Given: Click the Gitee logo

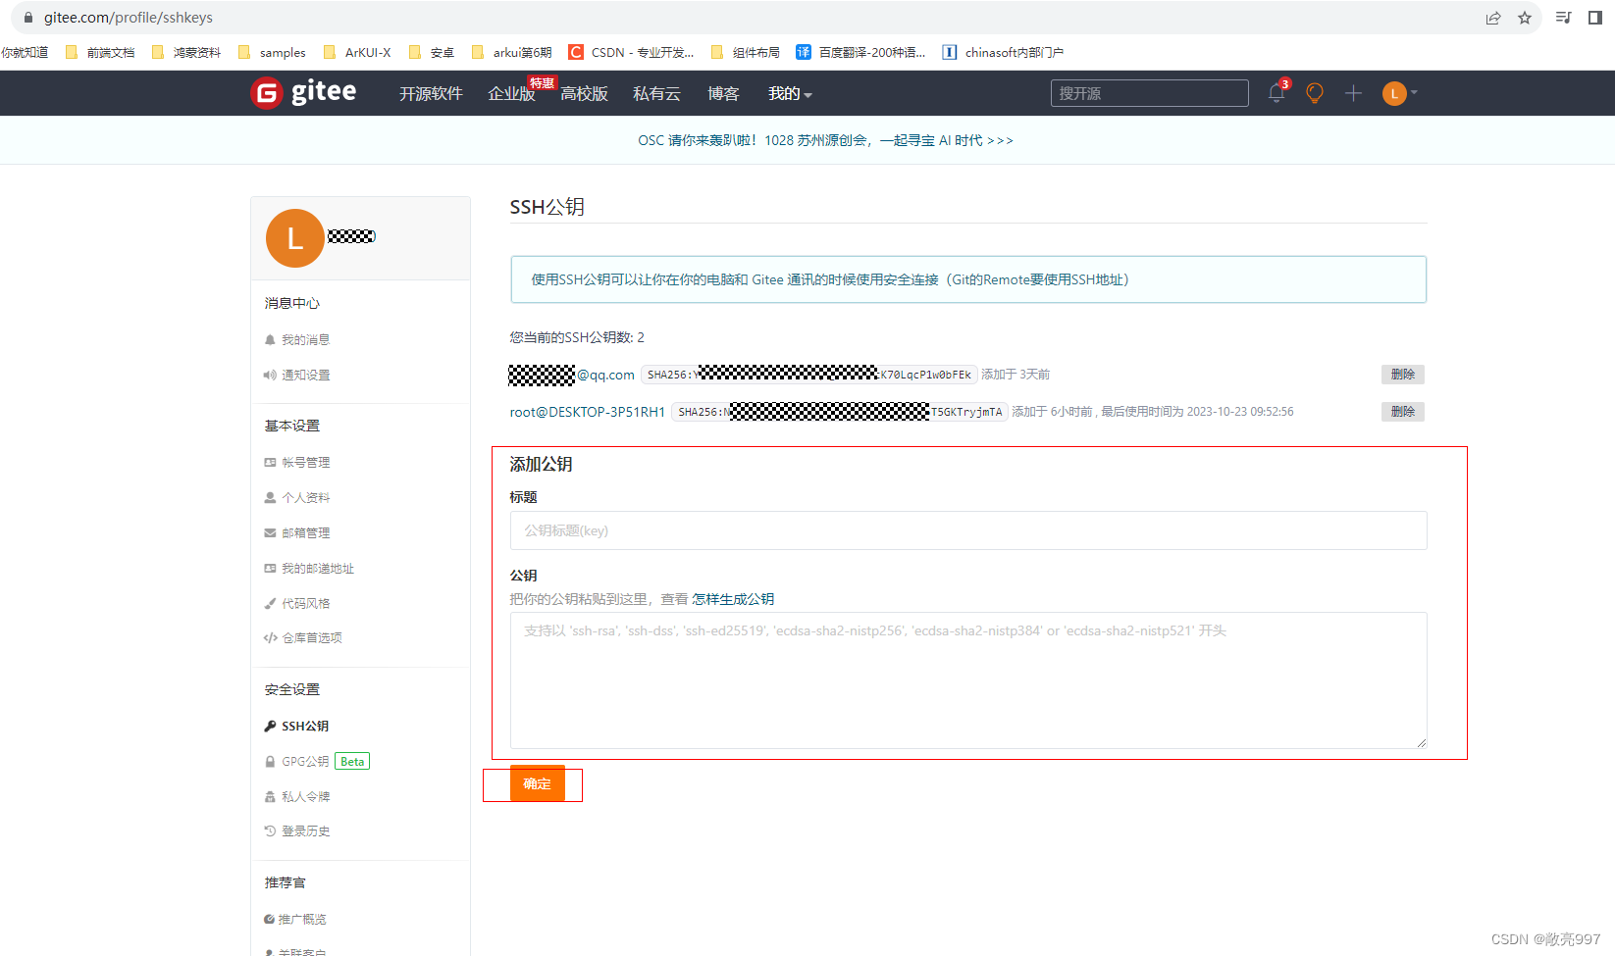Looking at the screenshot, I should [x=303, y=92].
